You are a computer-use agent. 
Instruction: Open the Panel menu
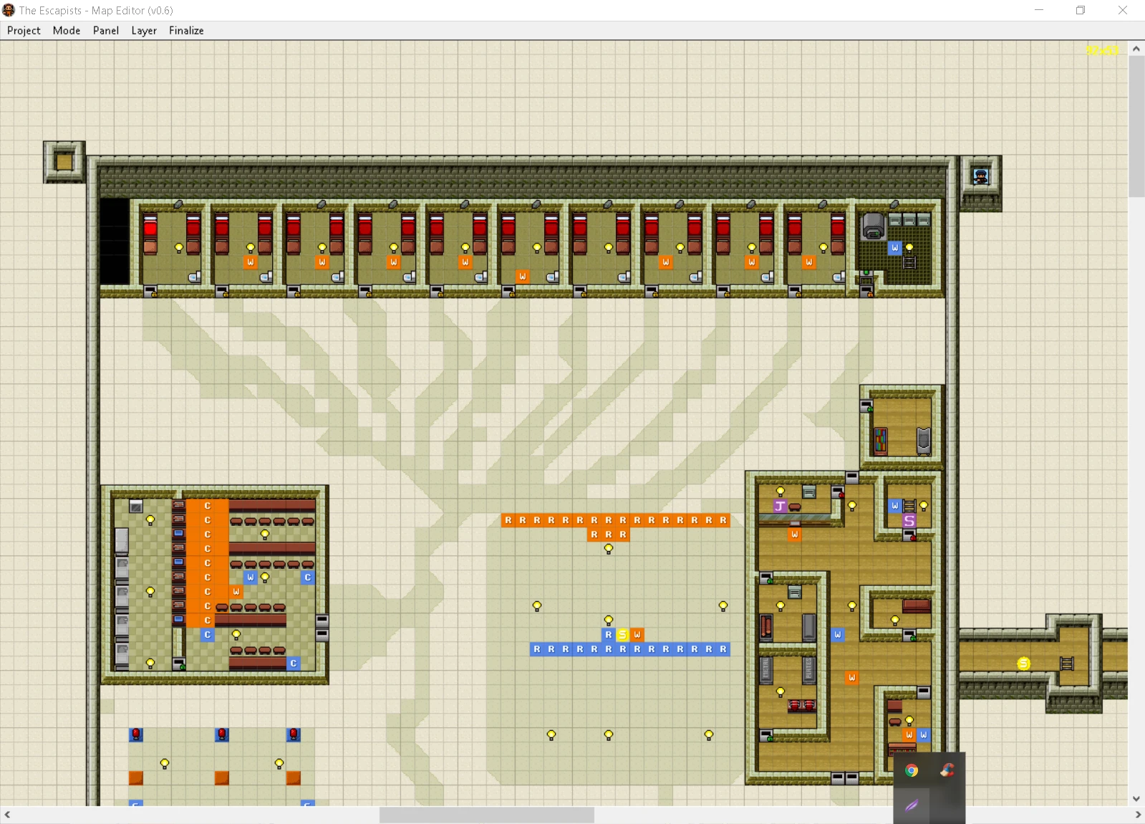106,30
